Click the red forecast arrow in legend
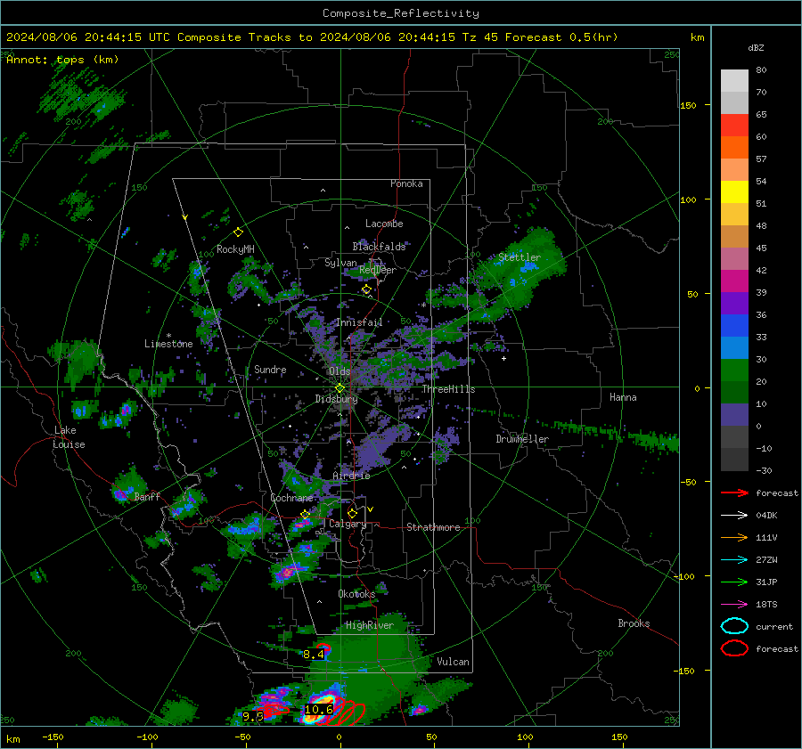This screenshot has width=802, height=749. coord(734,493)
